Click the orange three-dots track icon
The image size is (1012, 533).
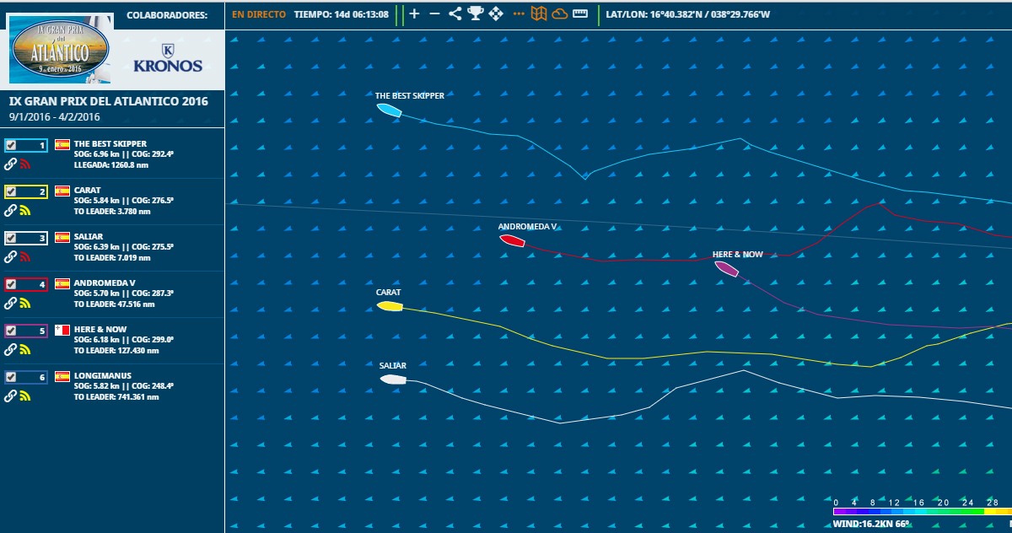coord(519,13)
